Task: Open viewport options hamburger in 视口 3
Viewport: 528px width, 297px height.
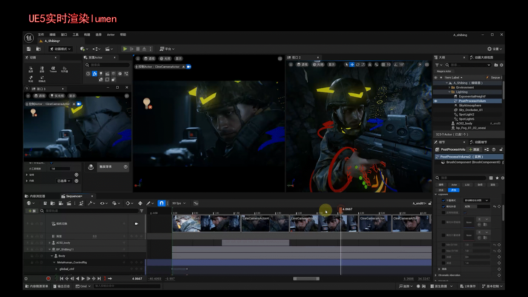Action: point(28,96)
